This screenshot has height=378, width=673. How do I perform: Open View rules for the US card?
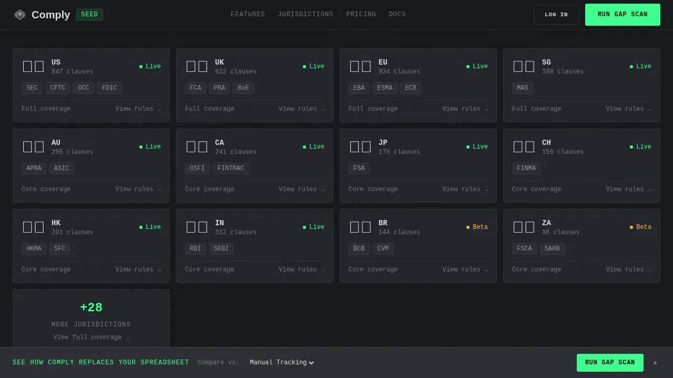(138, 109)
